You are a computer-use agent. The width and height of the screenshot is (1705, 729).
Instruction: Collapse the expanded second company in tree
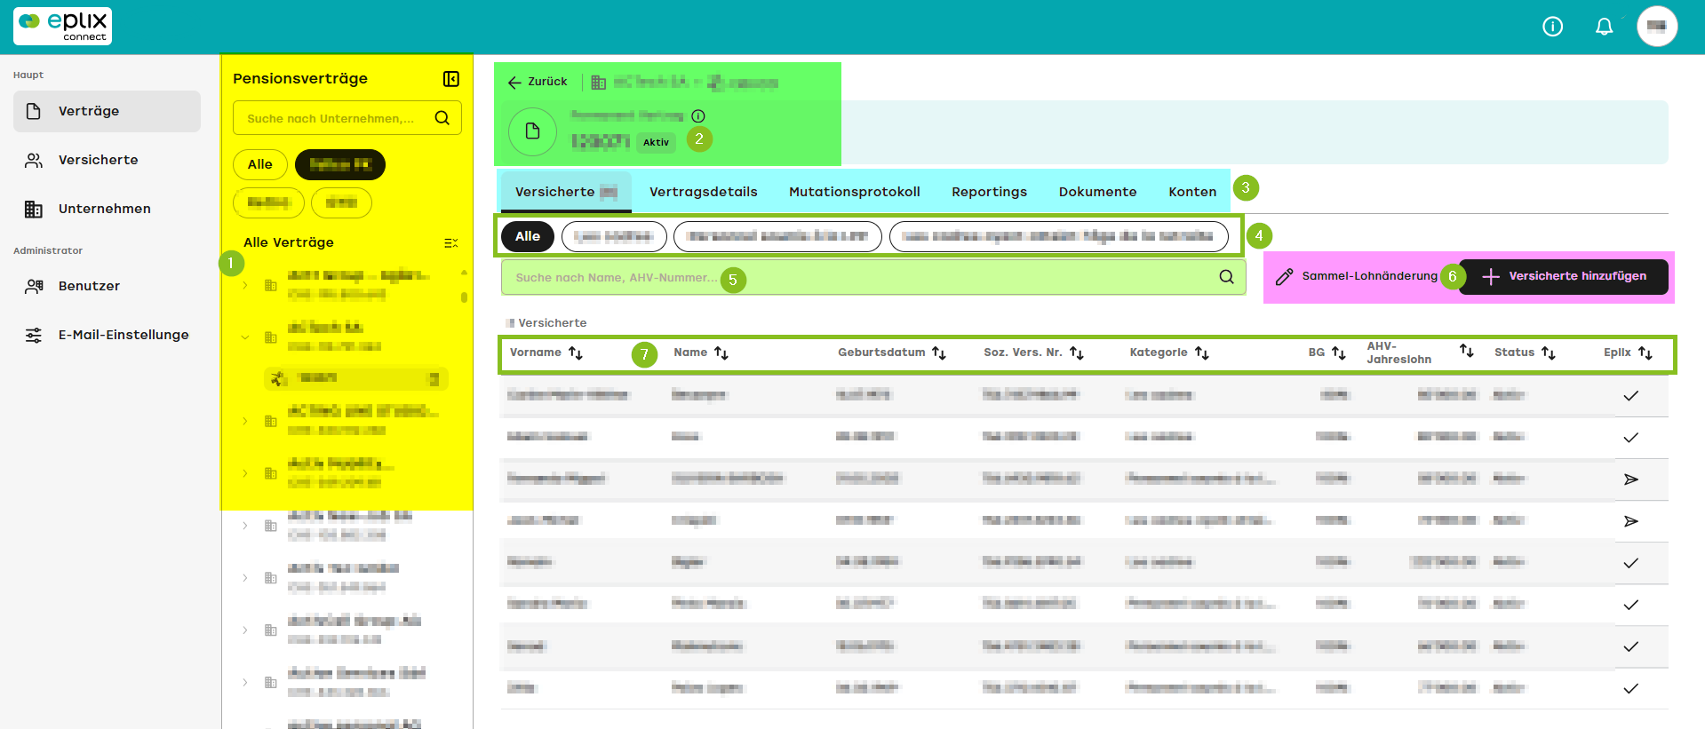(245, 337)
